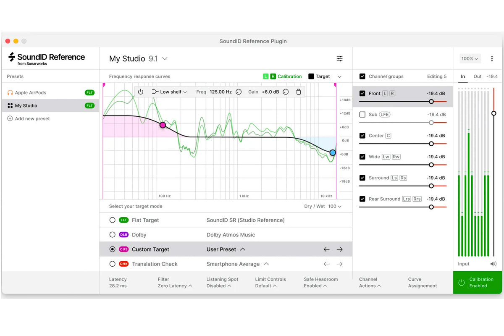Adjust the Front channel gain slider
The height and width of the screenshot is (336, 504).
point(431,102)
